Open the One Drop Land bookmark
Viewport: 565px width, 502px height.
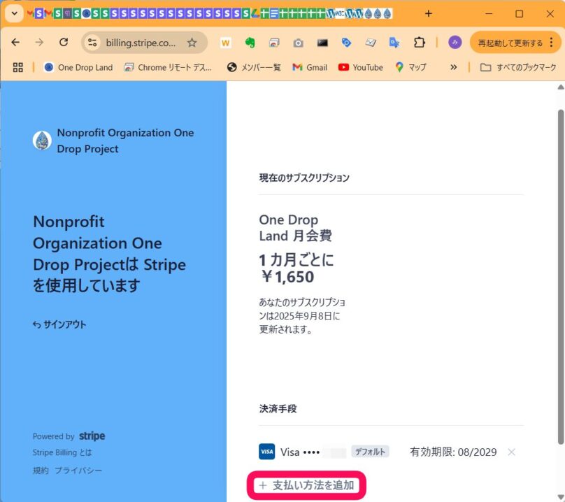tap(78, 67)
